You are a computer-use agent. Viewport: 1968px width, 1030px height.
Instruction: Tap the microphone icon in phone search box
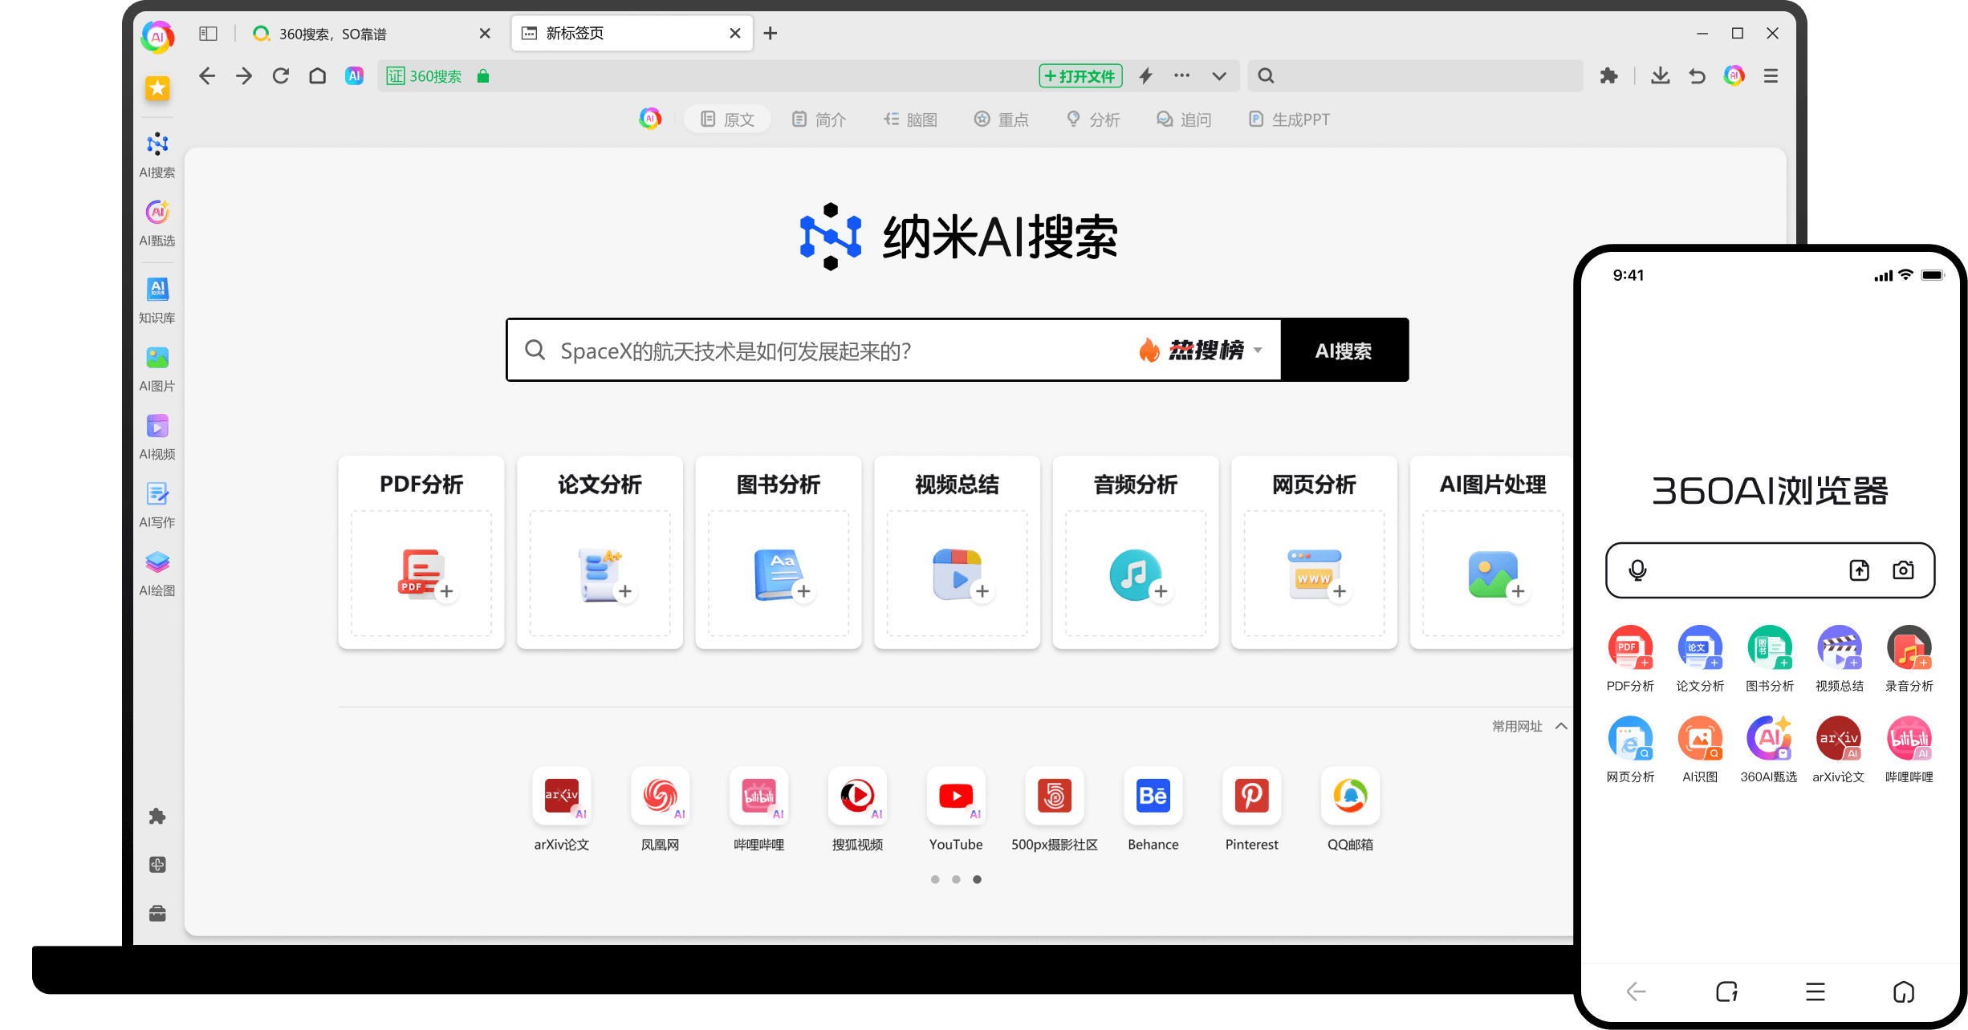pyautogui.click(x=1637, y=570)
